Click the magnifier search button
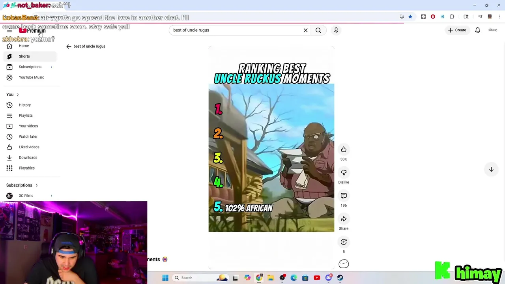 tap(318, 30)
